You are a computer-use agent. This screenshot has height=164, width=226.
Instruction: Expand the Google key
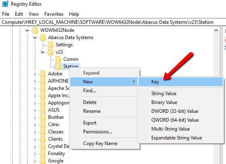pyautogui.click(x=35, y=161)
